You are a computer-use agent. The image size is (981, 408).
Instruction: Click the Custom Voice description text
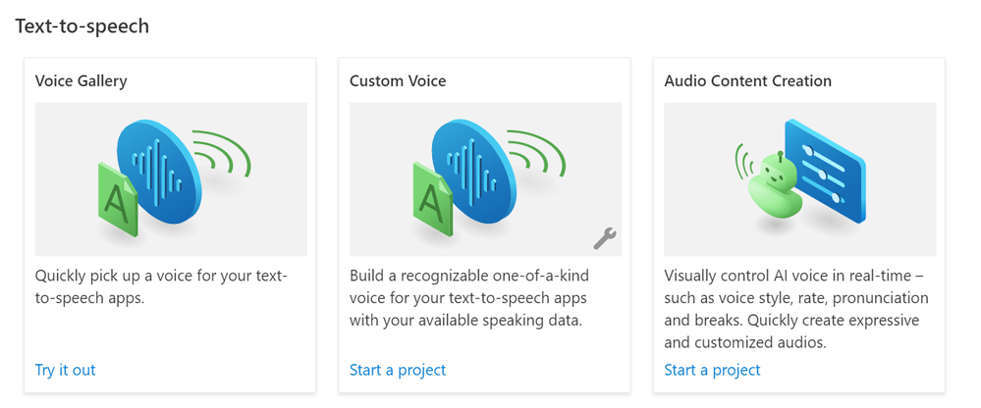(475, 297)
